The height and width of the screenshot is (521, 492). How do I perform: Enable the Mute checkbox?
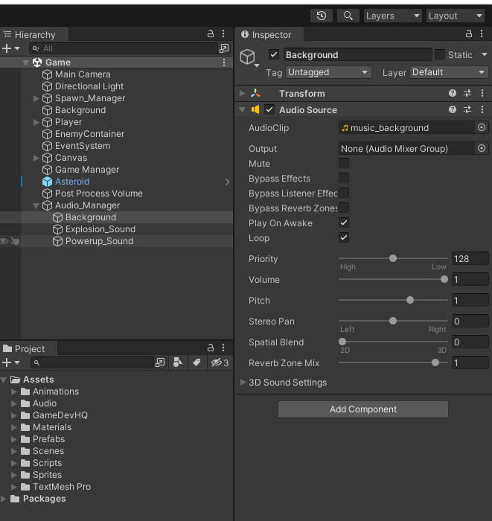(x=344, y=163)
